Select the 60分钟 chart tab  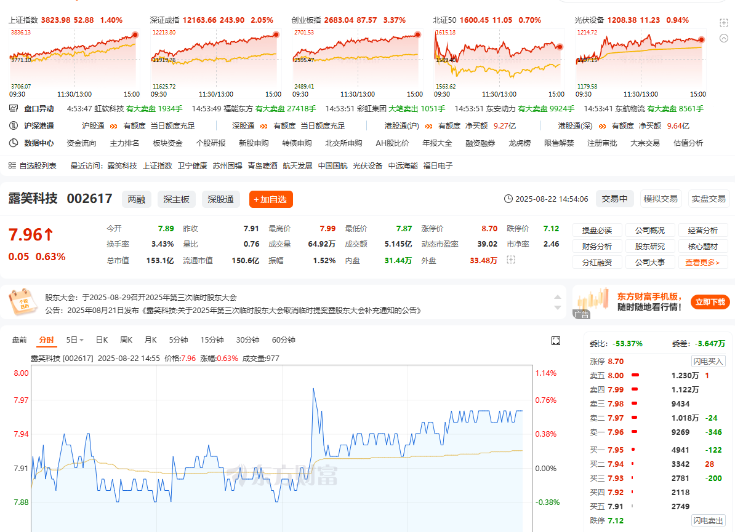pos(283,340)
